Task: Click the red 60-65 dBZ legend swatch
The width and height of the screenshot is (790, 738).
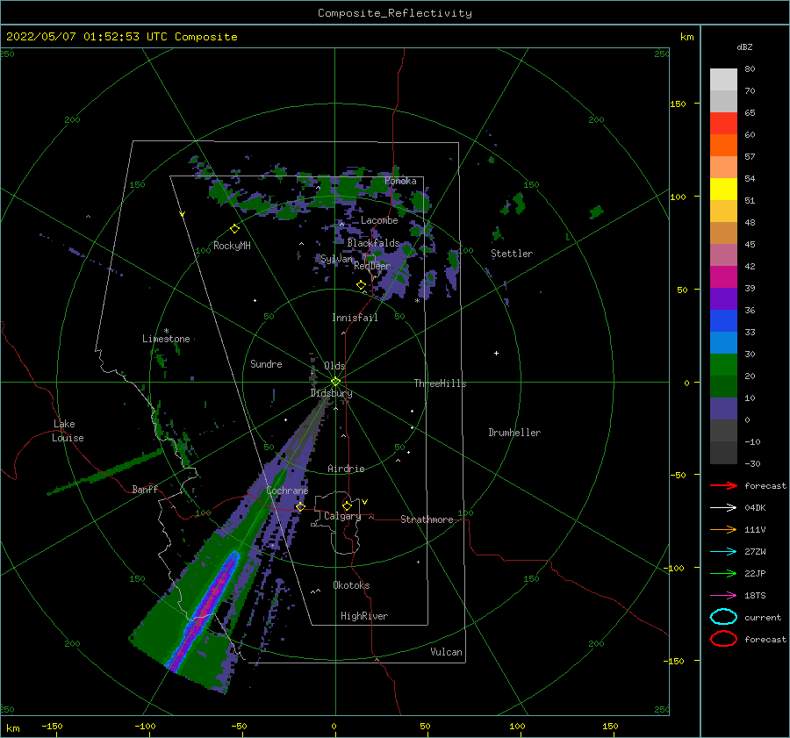Action: click(723, 124)
